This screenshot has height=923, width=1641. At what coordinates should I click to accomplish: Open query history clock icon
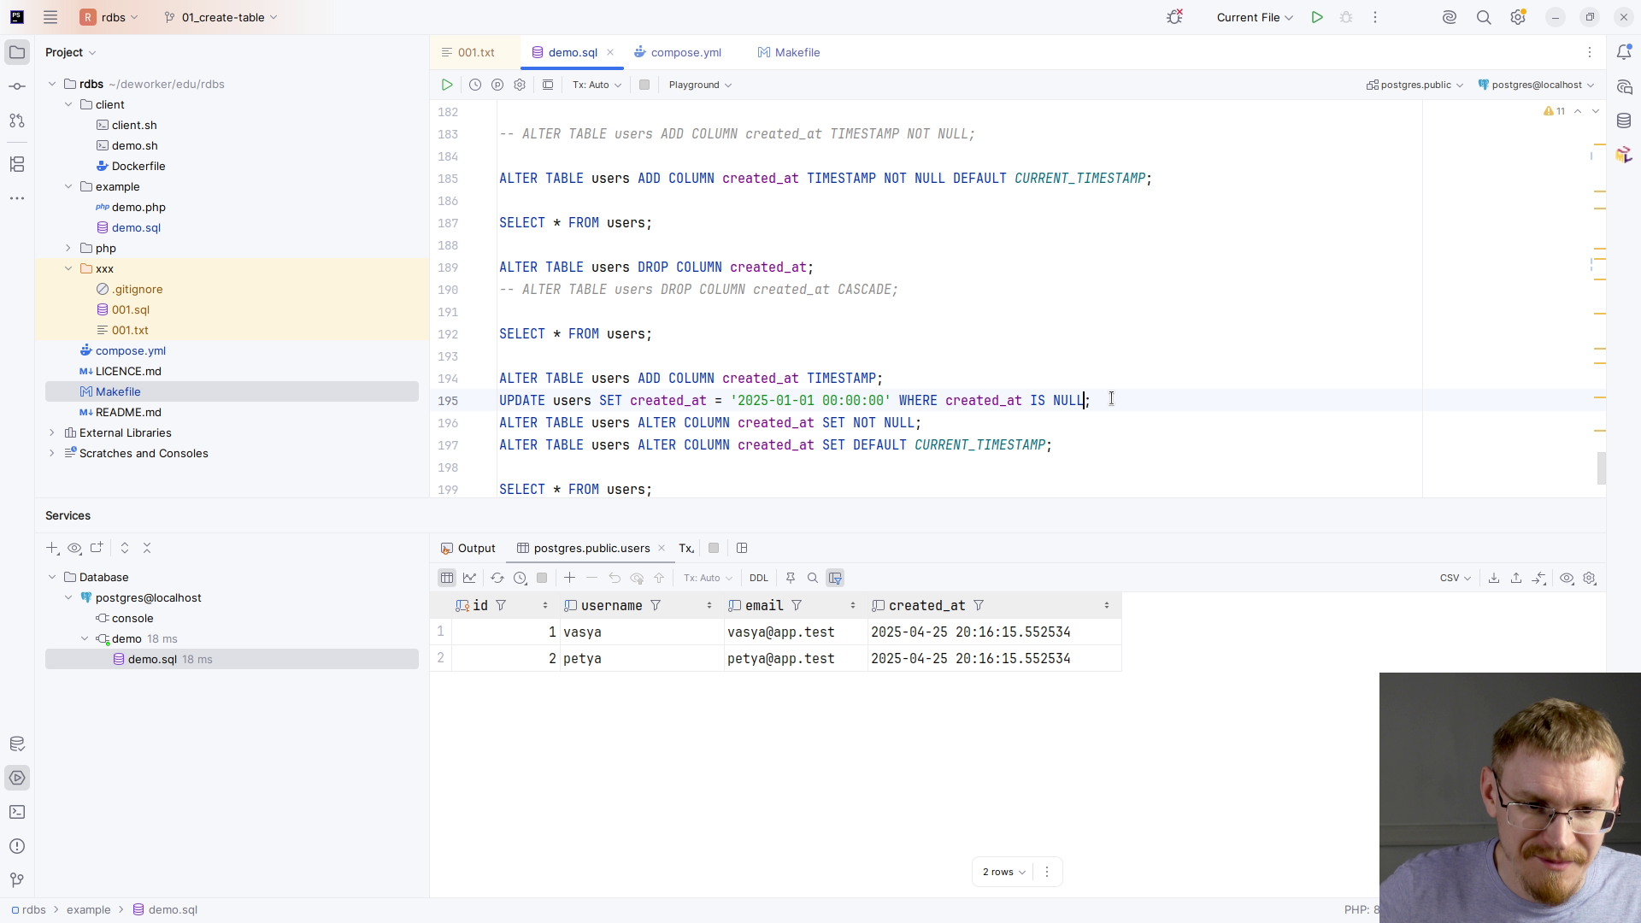pyautogui.click(x=475, y=85)
